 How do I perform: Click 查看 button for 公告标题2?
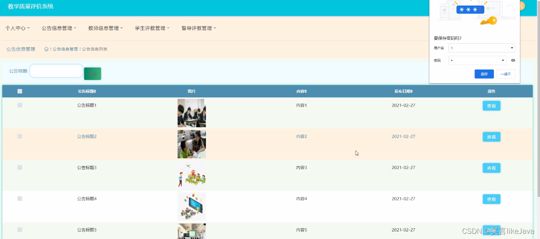(x=491, y=137)
